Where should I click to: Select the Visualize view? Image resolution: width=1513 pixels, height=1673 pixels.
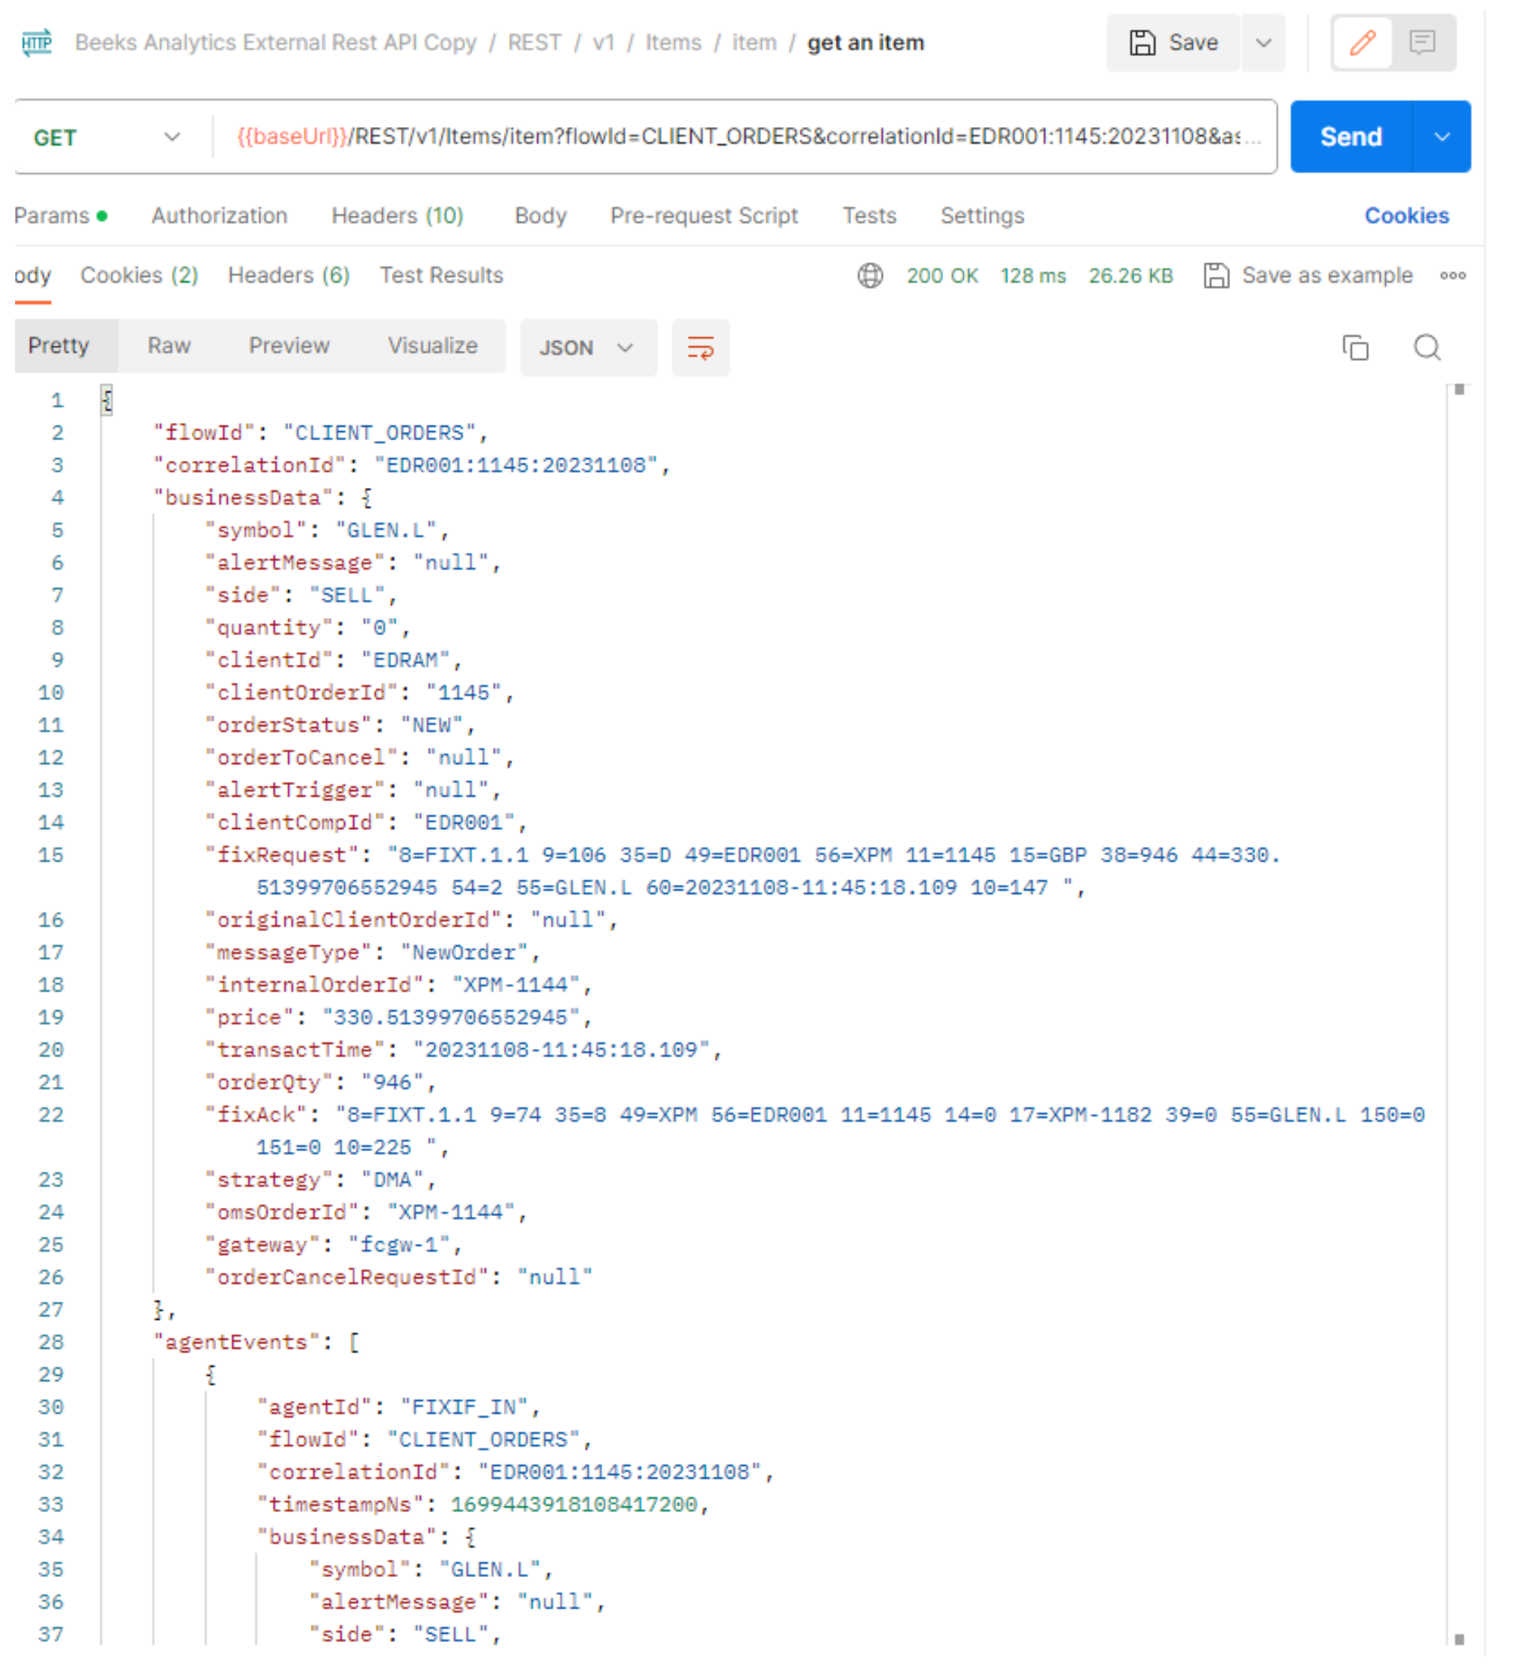[433, 345]
